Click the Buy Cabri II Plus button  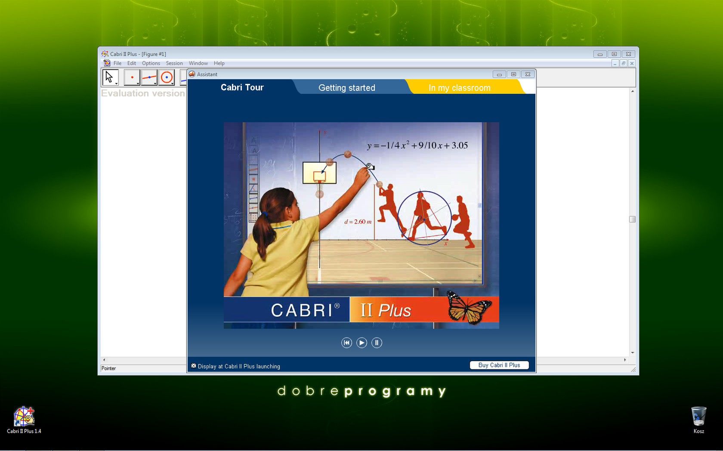pyautogui.click(x=499, y=365)
